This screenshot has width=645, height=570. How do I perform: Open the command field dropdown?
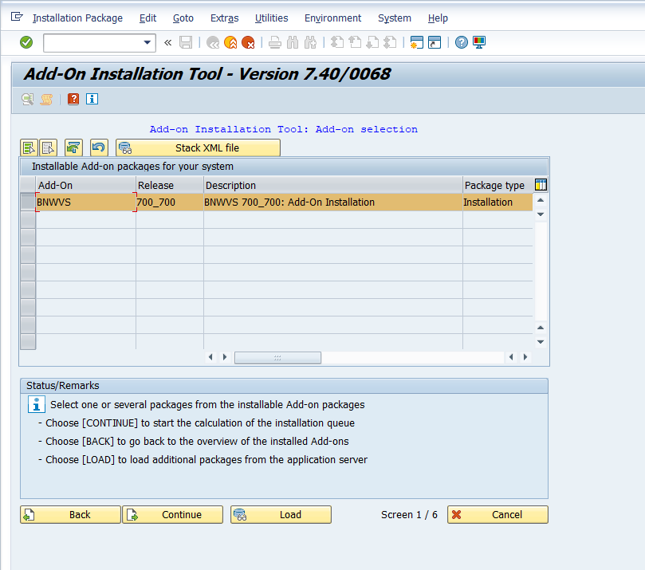[x=147, y=42]
